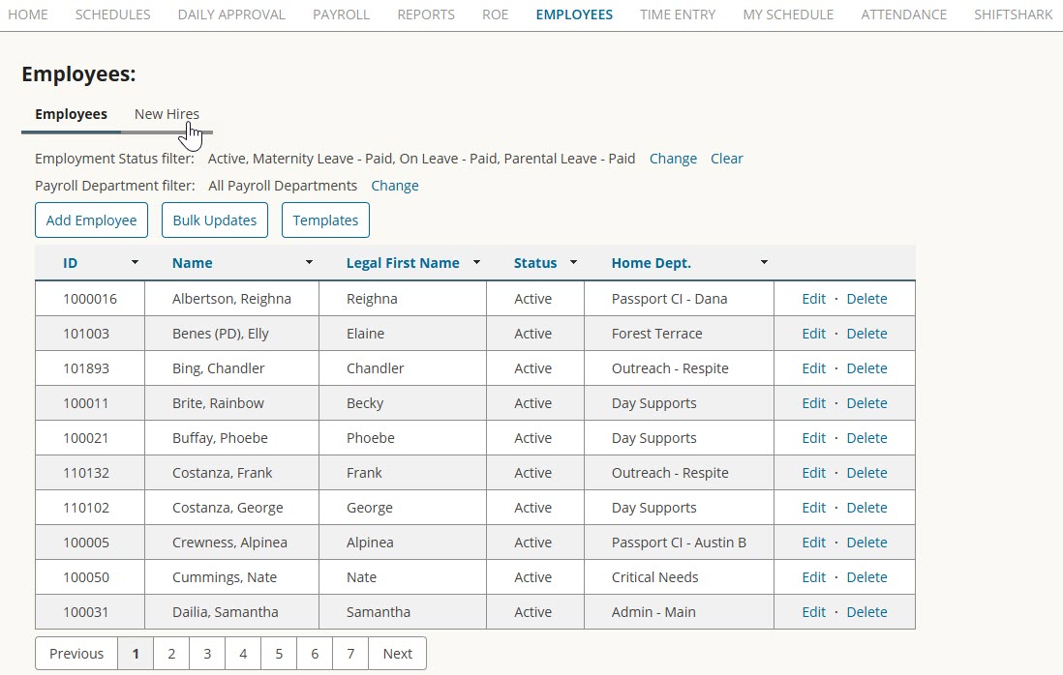Edit Bing, Chandler's record
The height and width of the screenshot is (675, 1063).
(813, 368)
